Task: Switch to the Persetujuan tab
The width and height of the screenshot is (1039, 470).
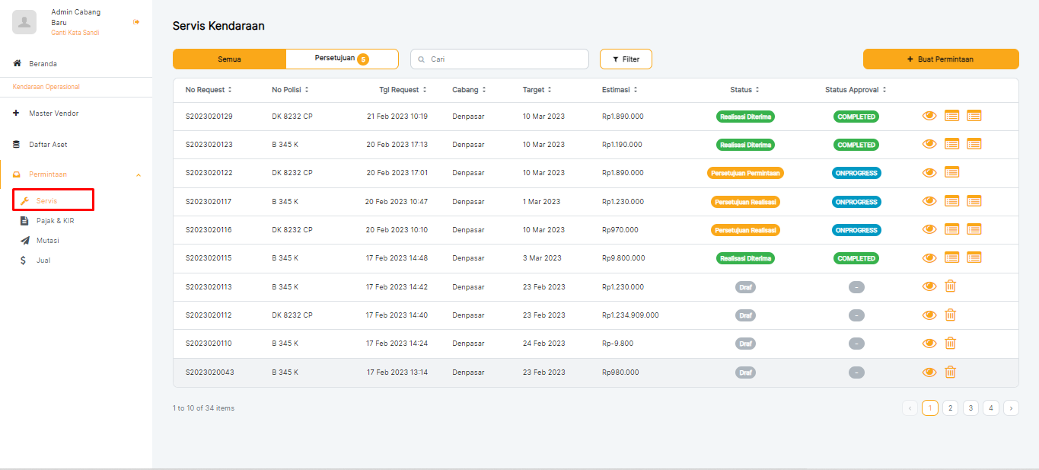Action: [x=342, y=59]
